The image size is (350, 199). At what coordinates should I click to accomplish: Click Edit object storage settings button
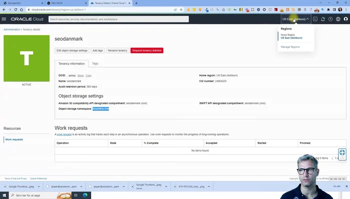click(72, 51)
